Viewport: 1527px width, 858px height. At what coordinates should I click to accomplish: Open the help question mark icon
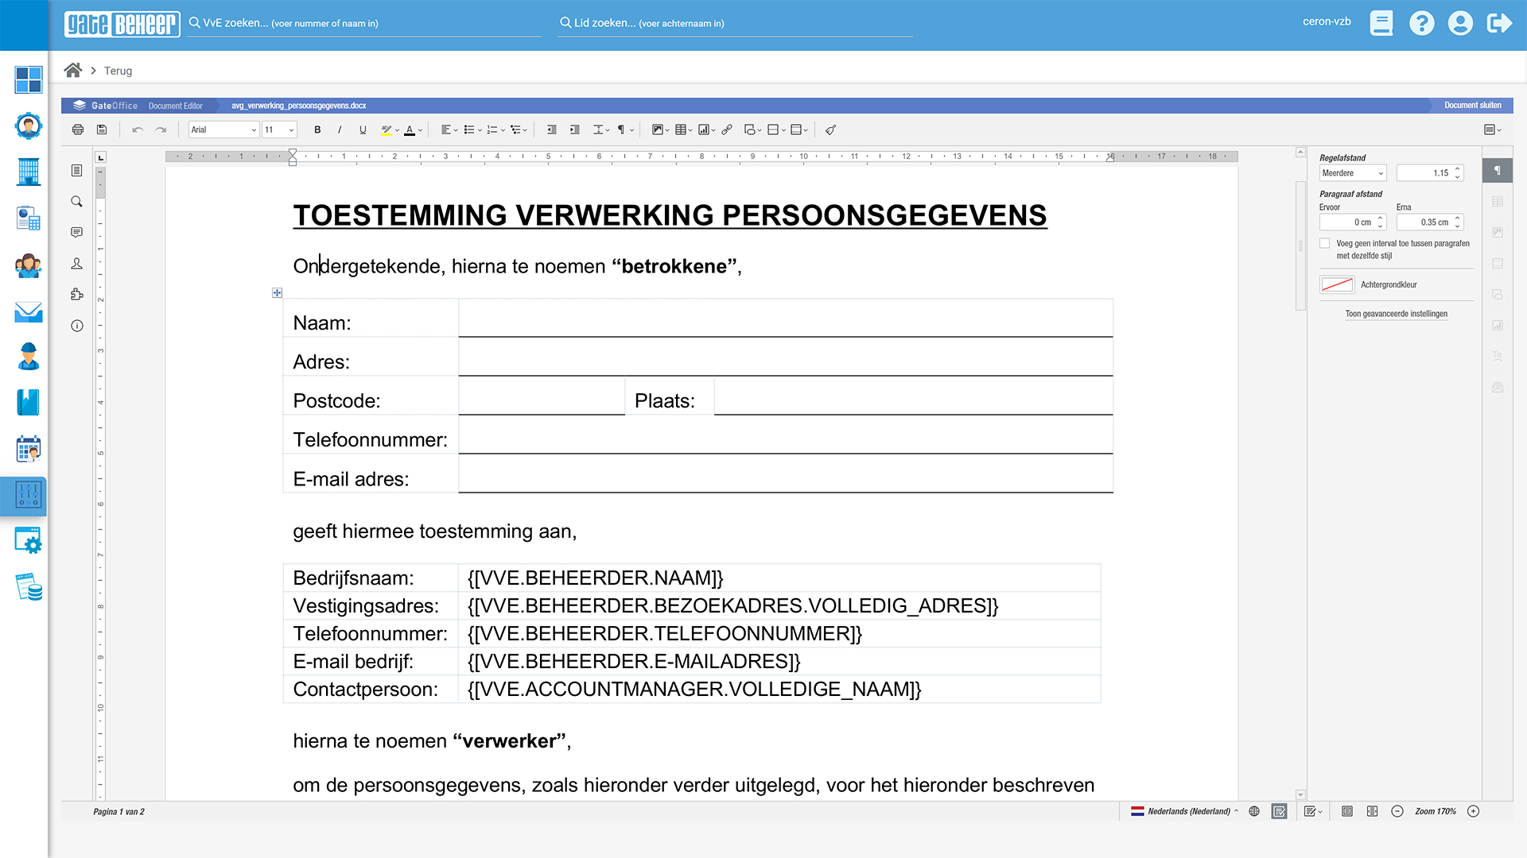1421,23
